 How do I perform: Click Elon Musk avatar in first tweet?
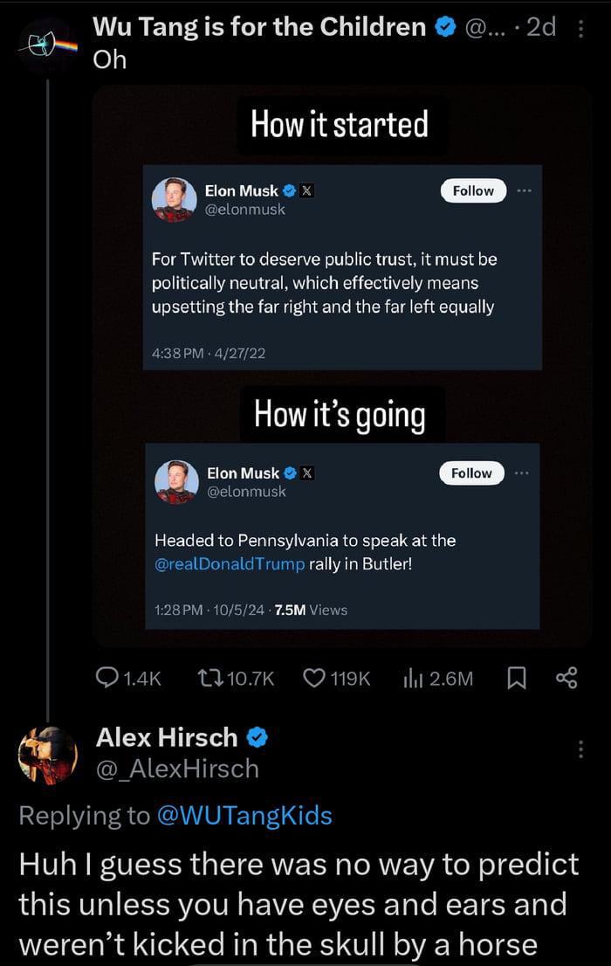click(175, 200)
